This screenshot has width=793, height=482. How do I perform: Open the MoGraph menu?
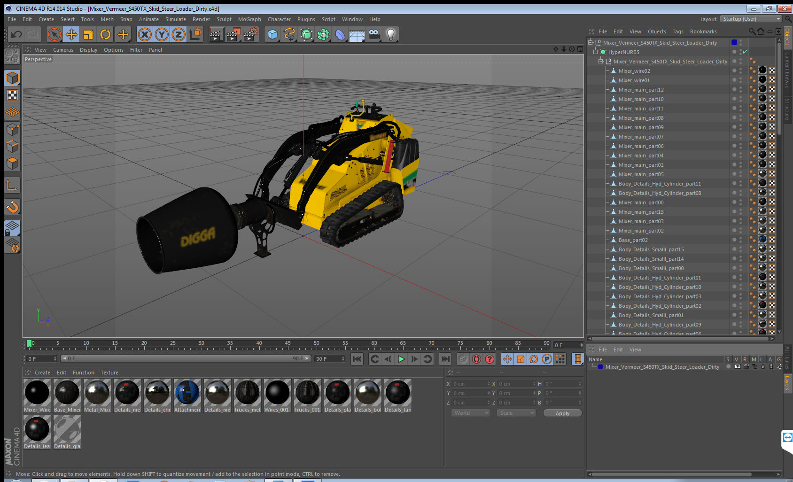pos(249,19)
